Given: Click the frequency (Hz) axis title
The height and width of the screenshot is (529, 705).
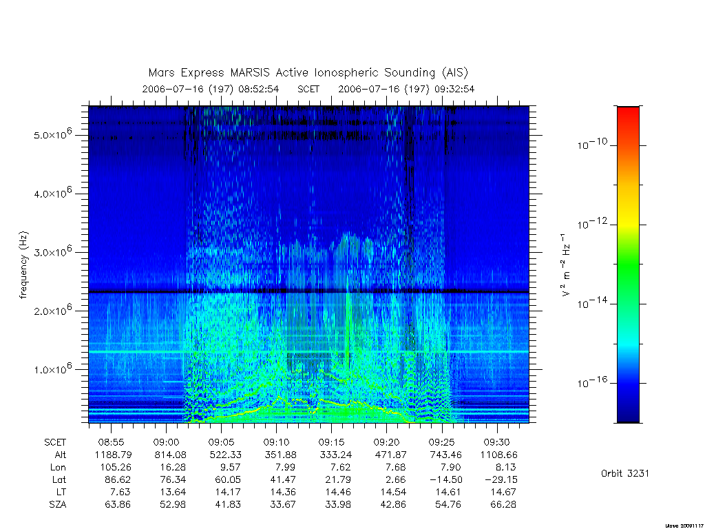Looking at the screenshot, I should (23, 265).
